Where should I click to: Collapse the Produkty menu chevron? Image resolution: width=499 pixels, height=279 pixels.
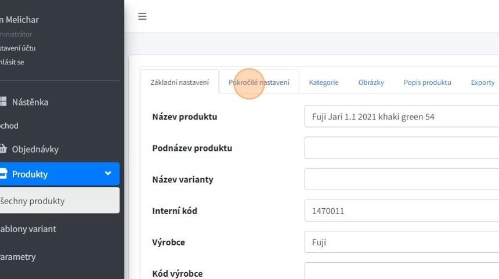pyautogui.click(x=108, y=173)
